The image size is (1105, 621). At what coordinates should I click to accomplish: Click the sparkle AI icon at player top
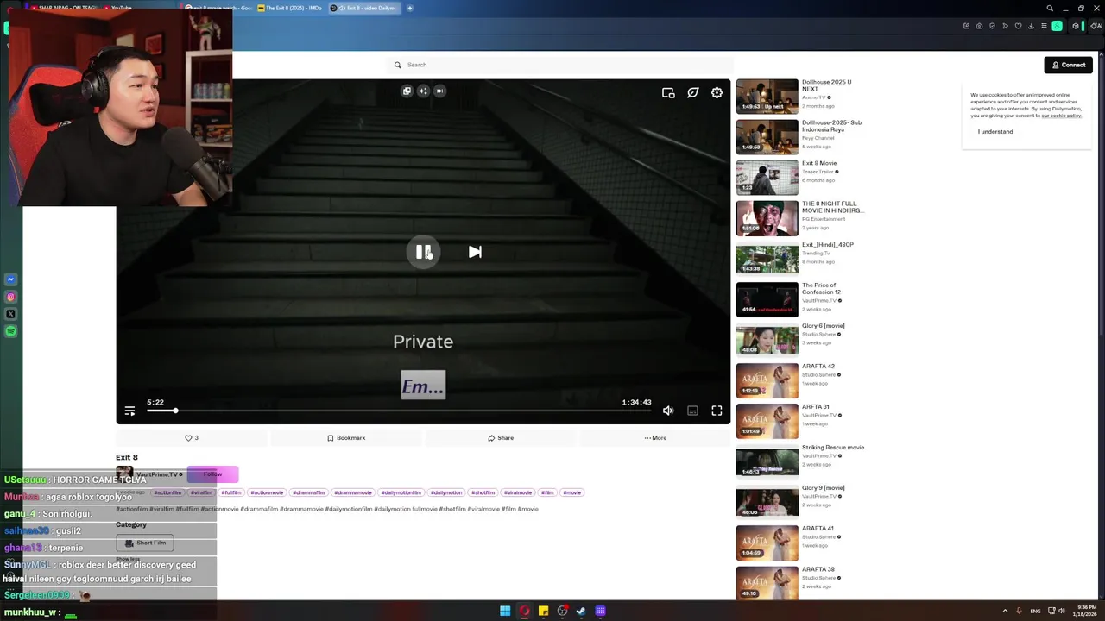point(423,91)
